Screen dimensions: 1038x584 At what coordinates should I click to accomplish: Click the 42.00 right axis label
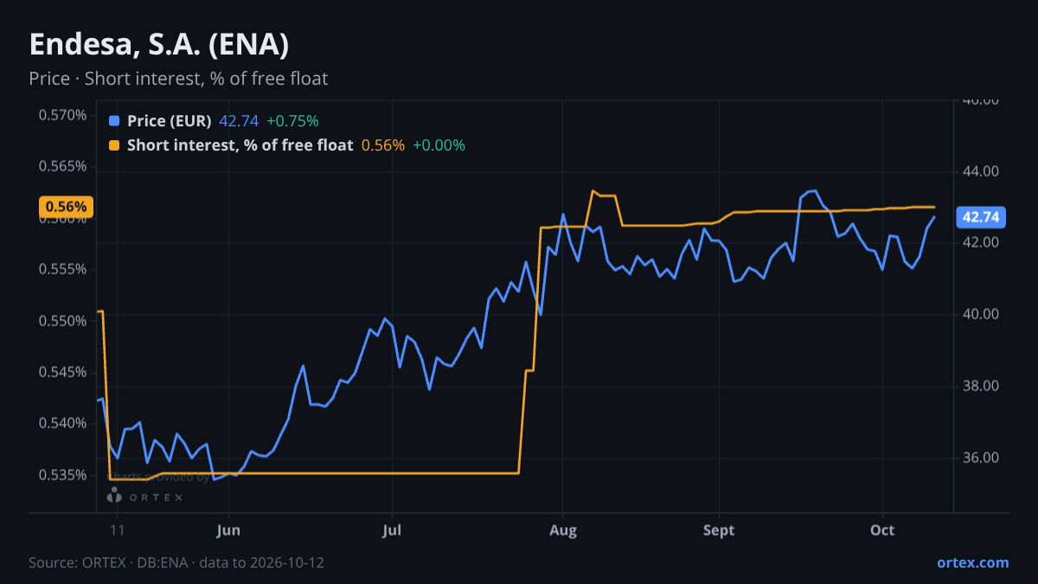[x=980, y=242]
